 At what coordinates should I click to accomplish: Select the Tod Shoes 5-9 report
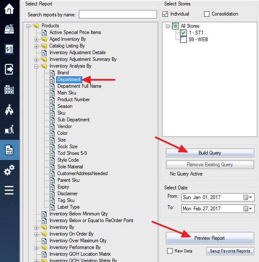pyautogui.click(x=72, y=153)
